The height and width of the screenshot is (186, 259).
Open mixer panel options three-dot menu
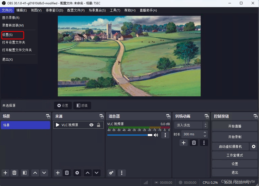(122, 173)
